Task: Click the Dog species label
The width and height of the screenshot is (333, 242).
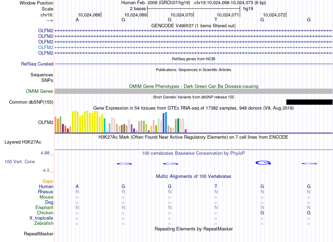Action: [49, 202]
